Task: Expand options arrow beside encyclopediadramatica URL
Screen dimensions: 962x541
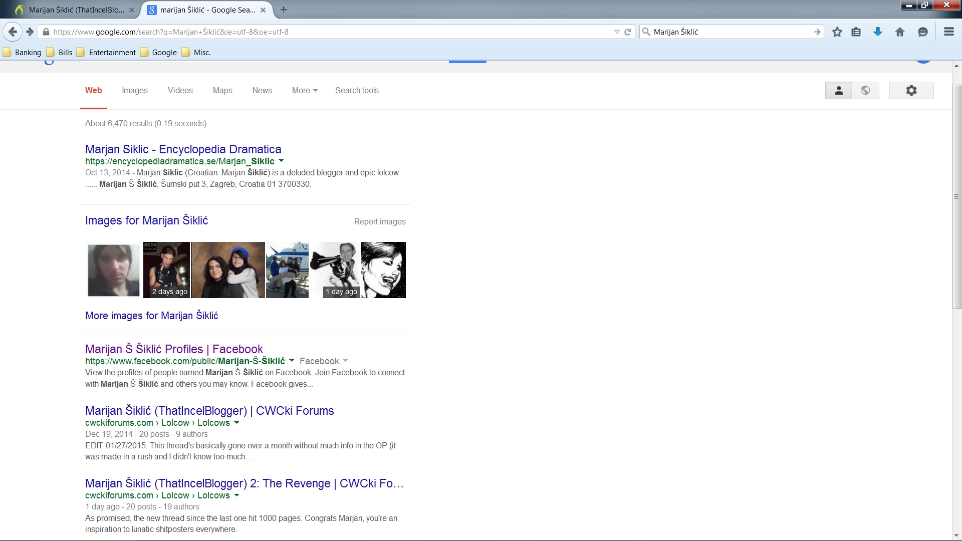Action: [281, 161]
